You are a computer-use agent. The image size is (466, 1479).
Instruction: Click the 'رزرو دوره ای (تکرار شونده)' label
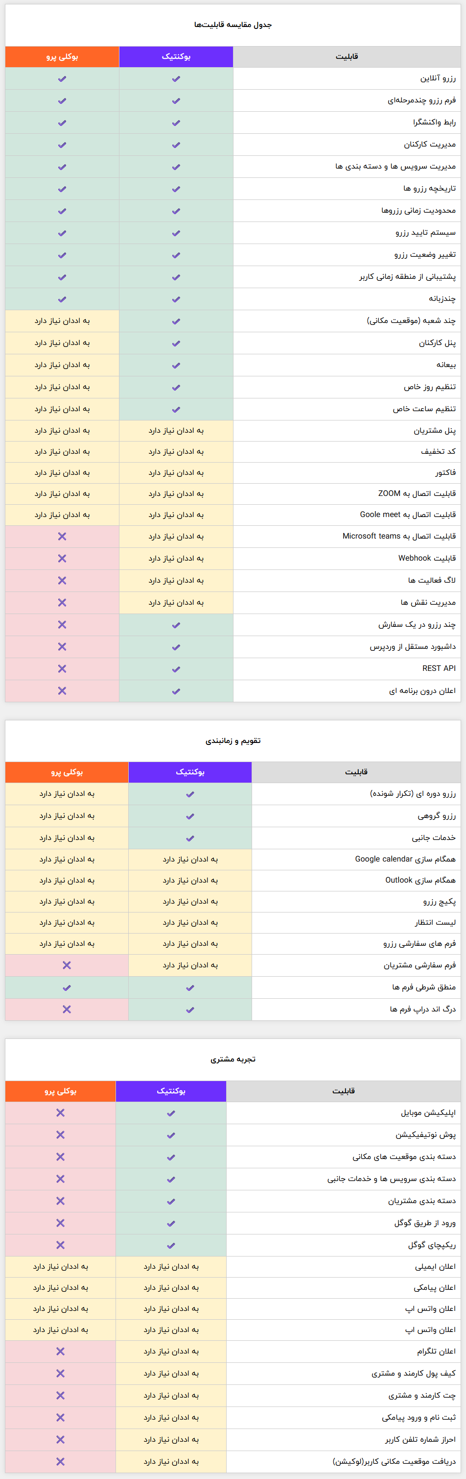pos(413,794)
